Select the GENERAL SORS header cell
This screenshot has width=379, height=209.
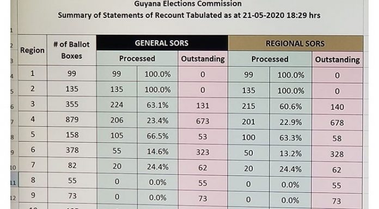(162, 43)
